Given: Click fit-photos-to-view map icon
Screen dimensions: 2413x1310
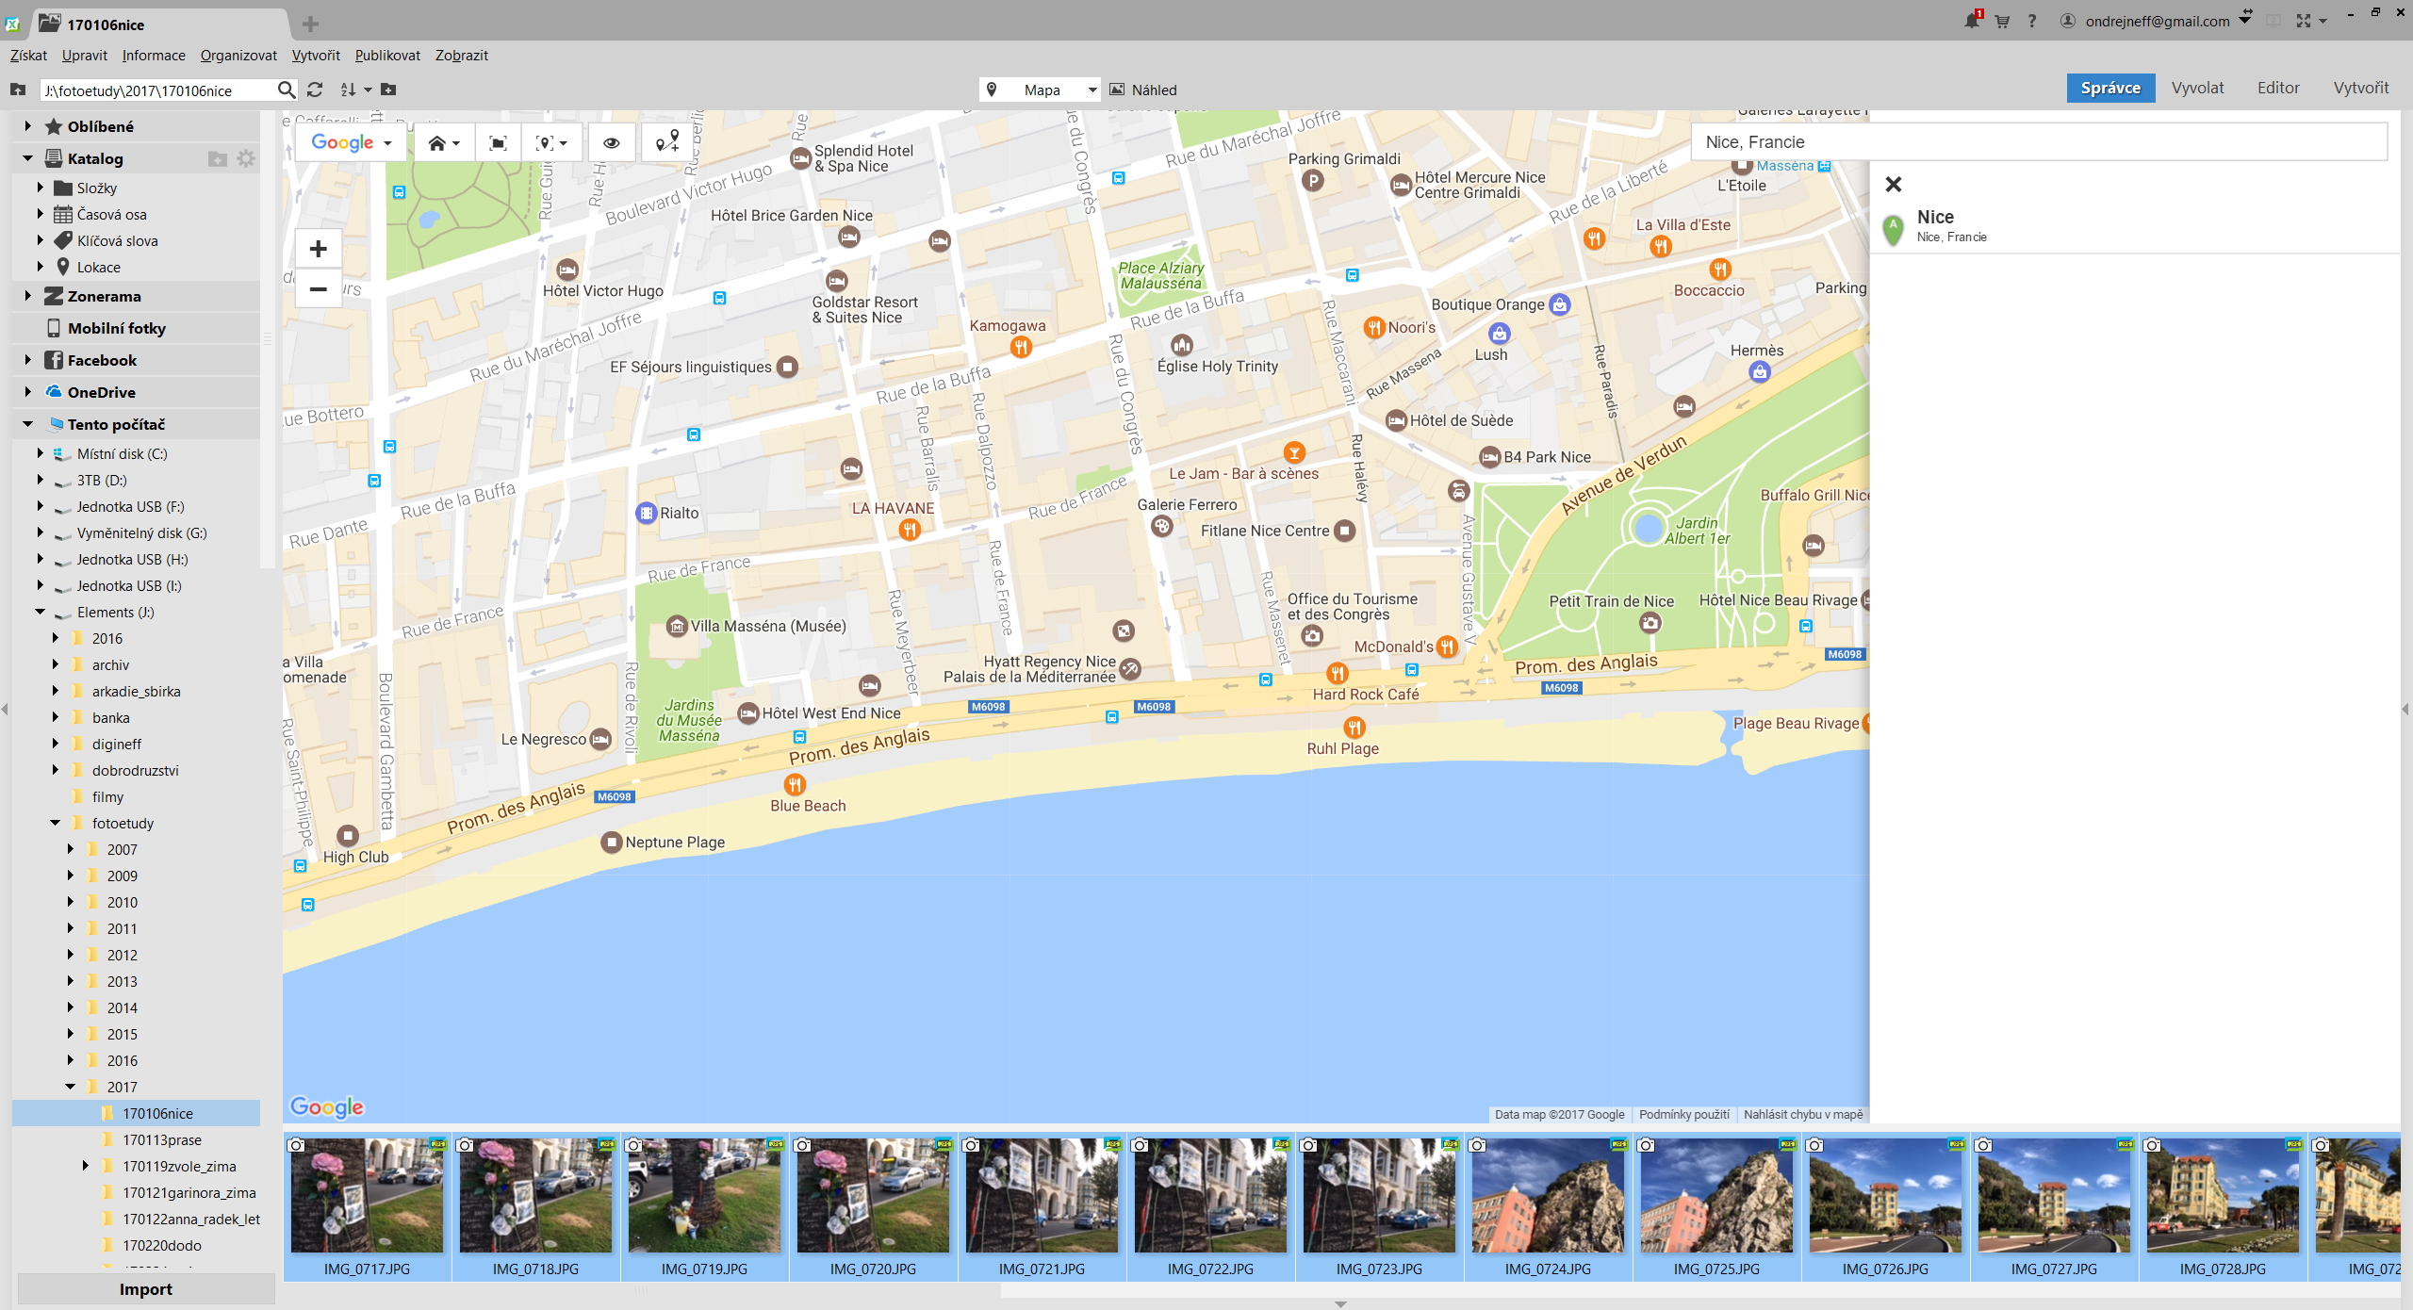Looking at the screenshot, I should pos(498,142).
